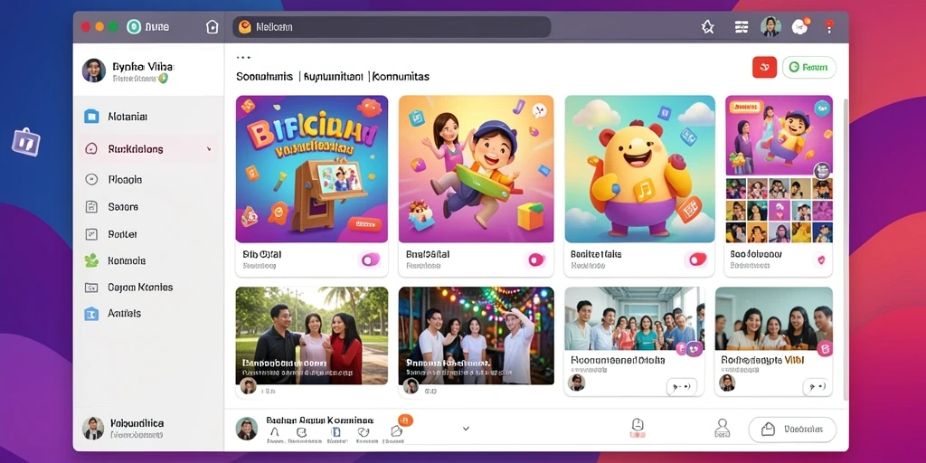Click the red alert icon in top bar
This screenshot has height=463, width=926.
pyautogui.click(x=829, y=26)
